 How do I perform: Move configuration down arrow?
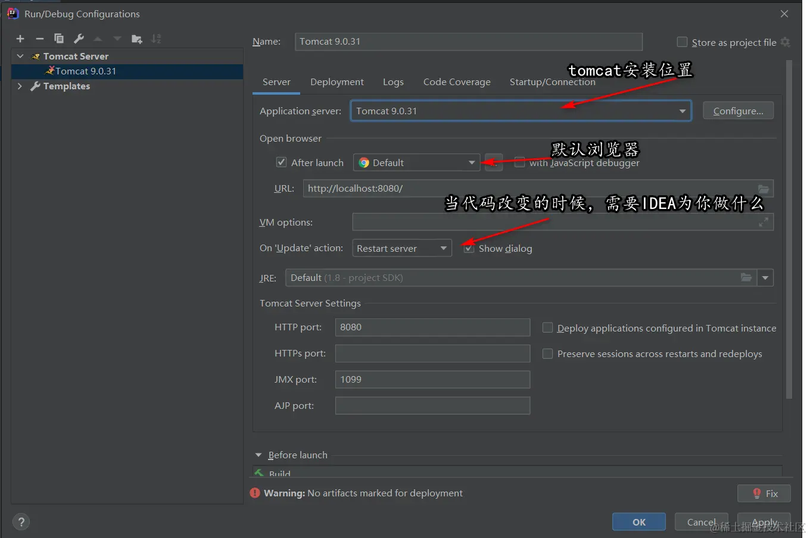pos(117,39)
